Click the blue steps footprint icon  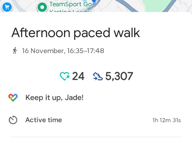pos(98,76)
